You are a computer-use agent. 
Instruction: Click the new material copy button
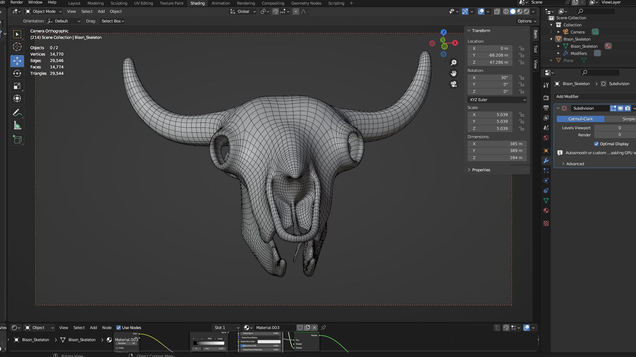pos(307,328)
